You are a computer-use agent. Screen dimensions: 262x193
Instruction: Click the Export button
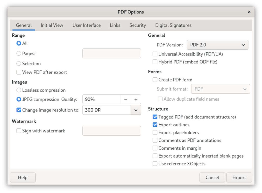click(239, 177)
